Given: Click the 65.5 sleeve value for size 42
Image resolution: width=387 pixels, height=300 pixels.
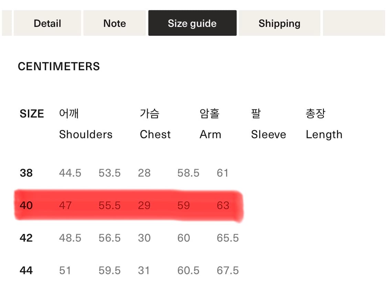Looking at the screenshot, I should [227, 238].
